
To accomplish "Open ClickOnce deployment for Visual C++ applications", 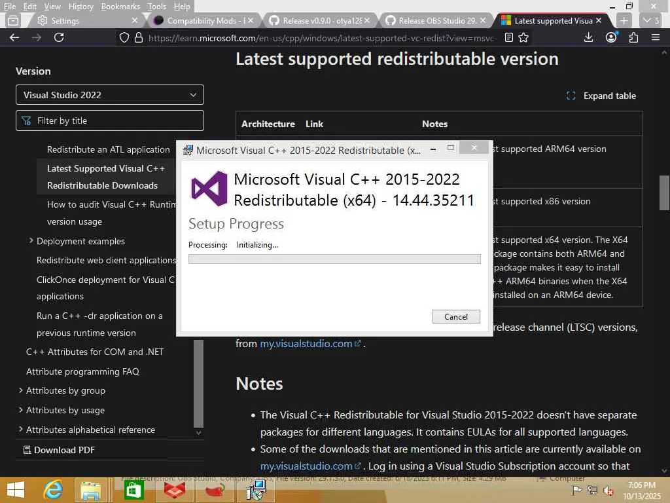I will click(x=105, y=288).
